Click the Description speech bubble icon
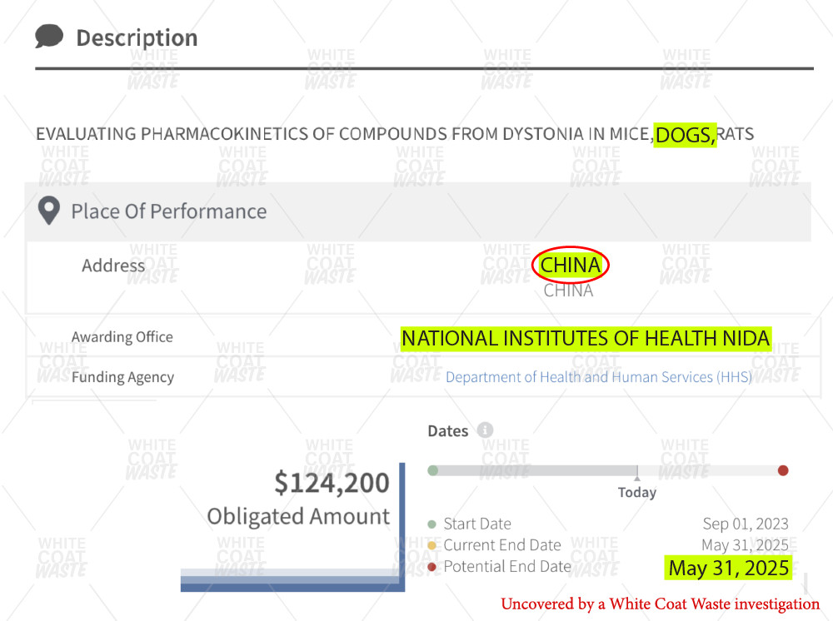Image resolution: width=833 pixels, height=621 pixels. pos(49,37)
